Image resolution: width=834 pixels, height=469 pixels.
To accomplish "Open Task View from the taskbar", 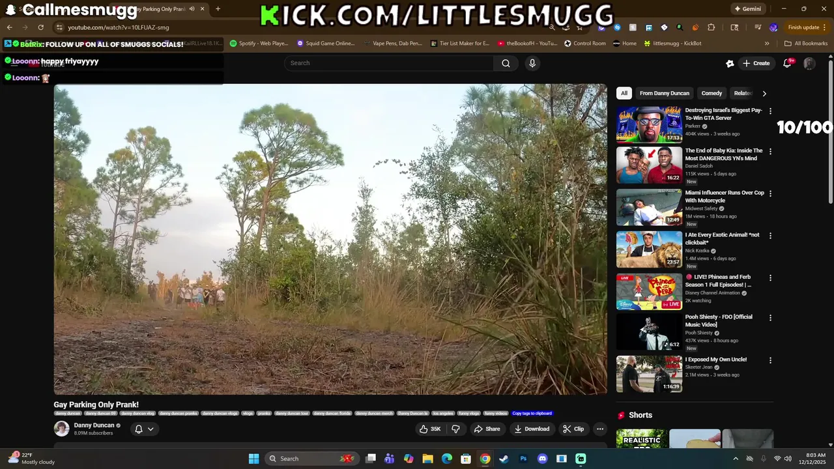I will [x=371, y=459].
